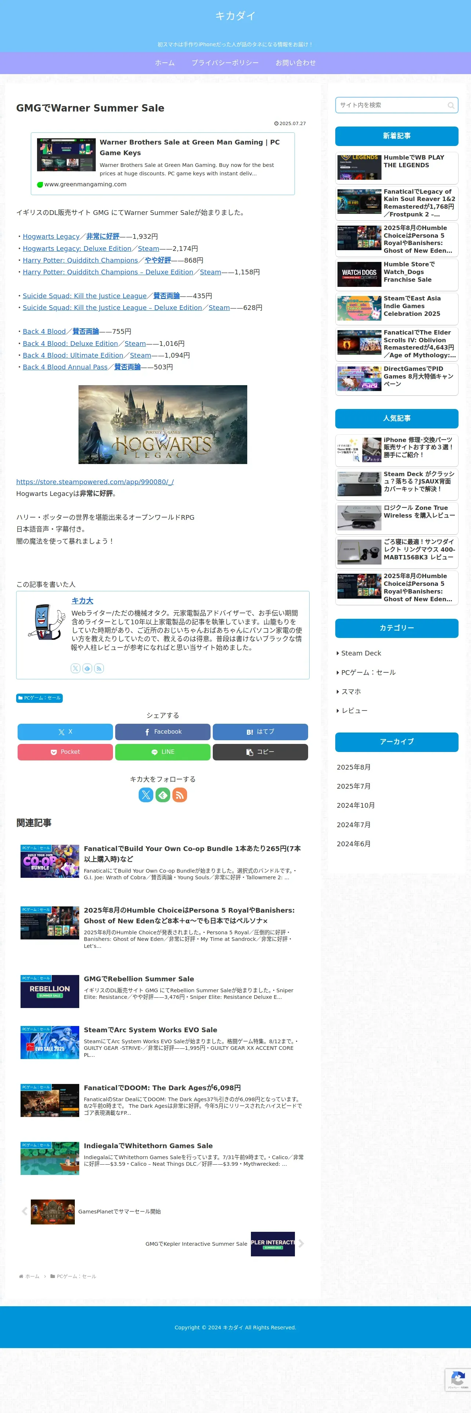Click the キカダイ site title
The width and height of the screenshot is (471, 1413).
235,16
